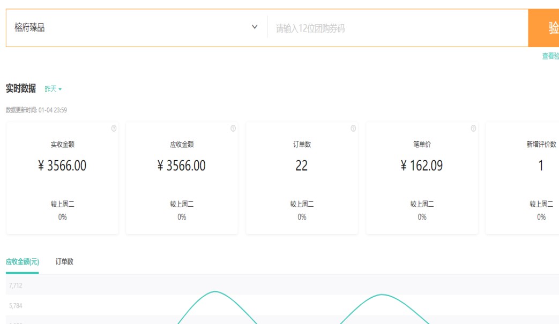Click question mark icon on 笔单价 card
The width and height of the screenshot is (559, 324).
pyautogui.click(x=473, y=129)
